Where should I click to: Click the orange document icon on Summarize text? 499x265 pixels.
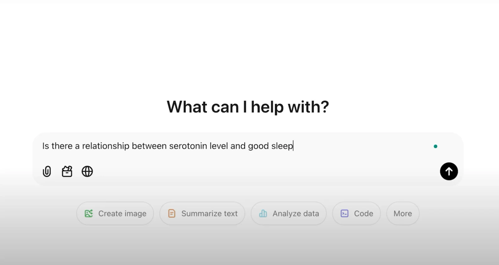tap(172, 213)
